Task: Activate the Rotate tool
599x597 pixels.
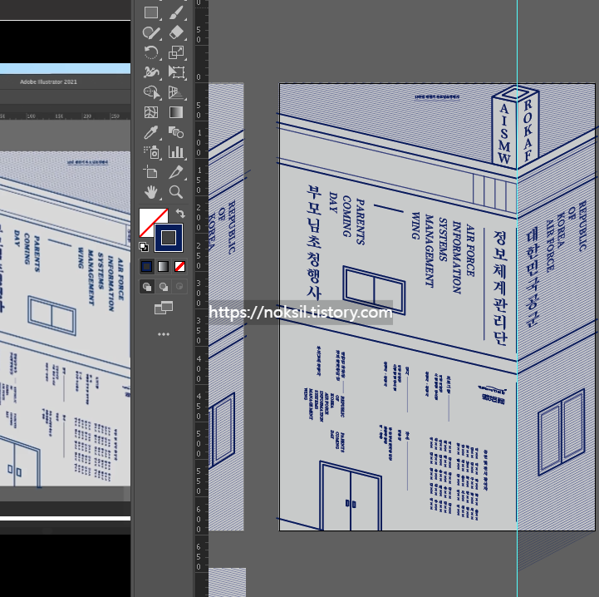Action: tap(151, 52)
